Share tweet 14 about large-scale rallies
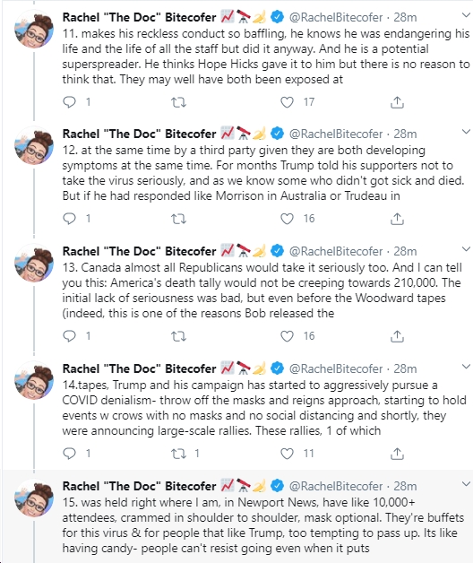Screen dimensions: 473x563 pos(397,454)
